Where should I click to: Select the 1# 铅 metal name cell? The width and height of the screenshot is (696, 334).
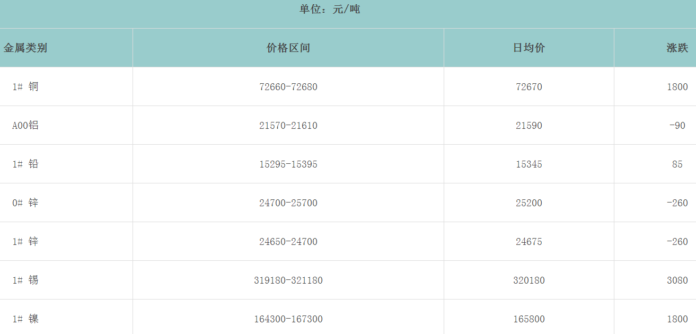[x=25, y=164]
